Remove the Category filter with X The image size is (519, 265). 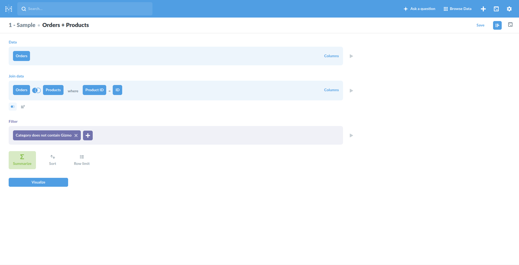pyautogui.click(x=76, y=135)
